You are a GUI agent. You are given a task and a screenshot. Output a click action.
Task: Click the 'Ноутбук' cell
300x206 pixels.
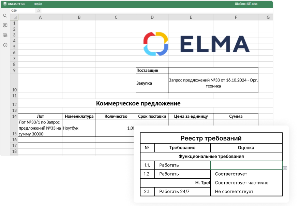point(79,128)
